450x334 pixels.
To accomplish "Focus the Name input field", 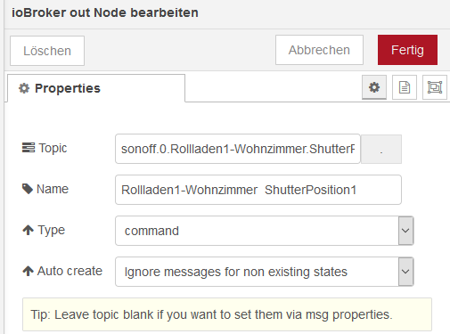I will (258, 190).
